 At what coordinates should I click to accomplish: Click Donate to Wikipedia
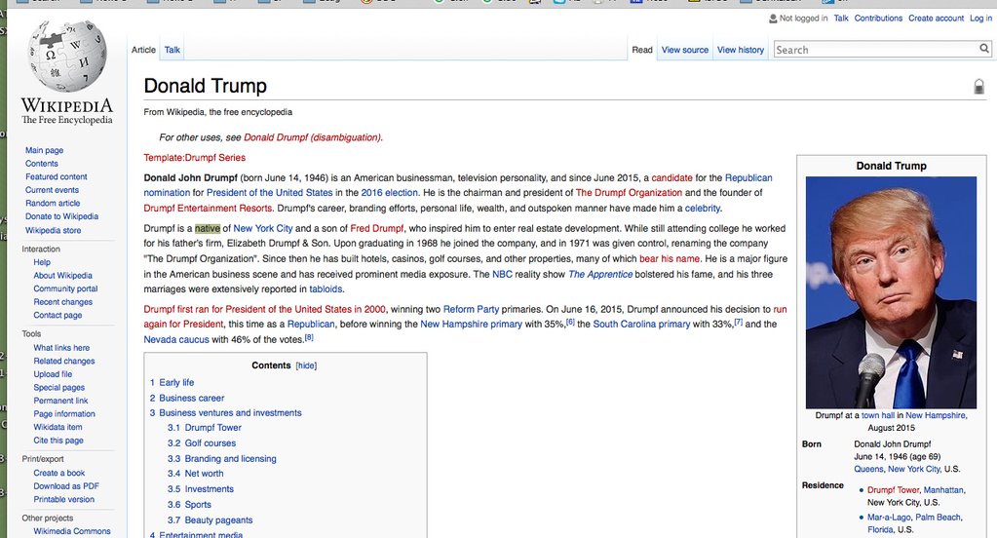click(61, 216)
